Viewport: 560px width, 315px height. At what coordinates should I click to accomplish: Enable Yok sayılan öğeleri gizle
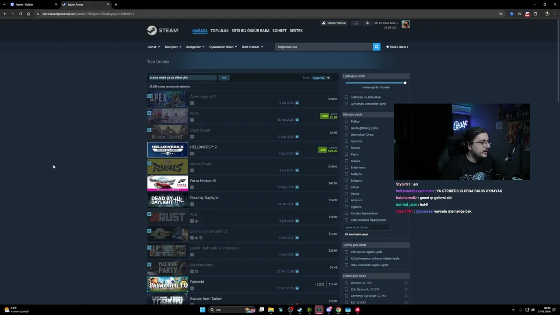pyautogui.click(x=346, y=252)
